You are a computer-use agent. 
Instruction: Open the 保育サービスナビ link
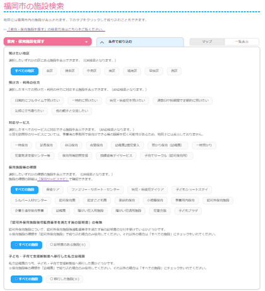pyautogui.click(x=53, y=179)
